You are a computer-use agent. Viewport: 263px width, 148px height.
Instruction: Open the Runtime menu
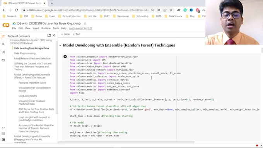tap(46, 28)
